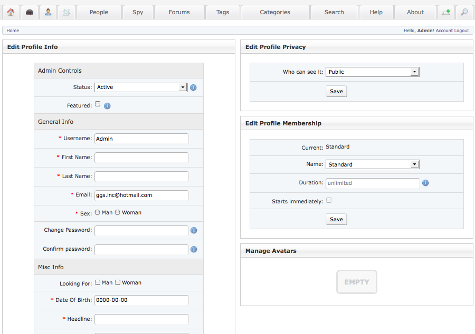Click info icon beside Duration field
The width and height of the screenshot is (475, 334).
pyautogui.click(x=425, y=183)
